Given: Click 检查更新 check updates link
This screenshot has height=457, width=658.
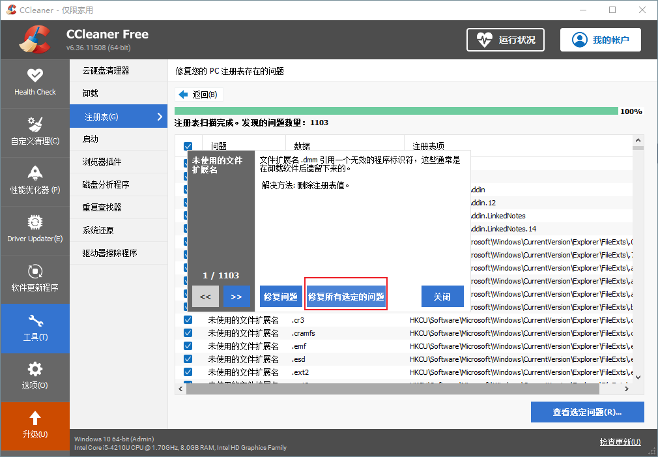Looking at the screenshot, I should coord(620,442).
